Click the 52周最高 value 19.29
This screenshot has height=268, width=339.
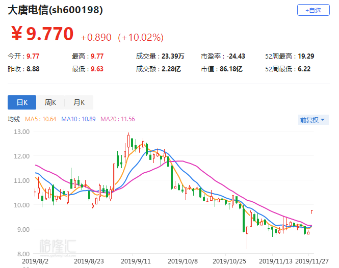(x=306, y=56)
